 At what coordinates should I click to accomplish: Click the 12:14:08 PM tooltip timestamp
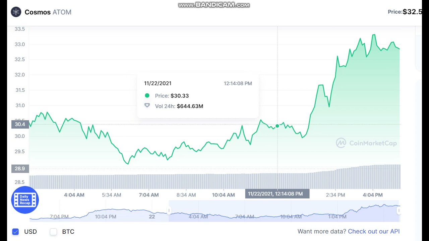238,83
